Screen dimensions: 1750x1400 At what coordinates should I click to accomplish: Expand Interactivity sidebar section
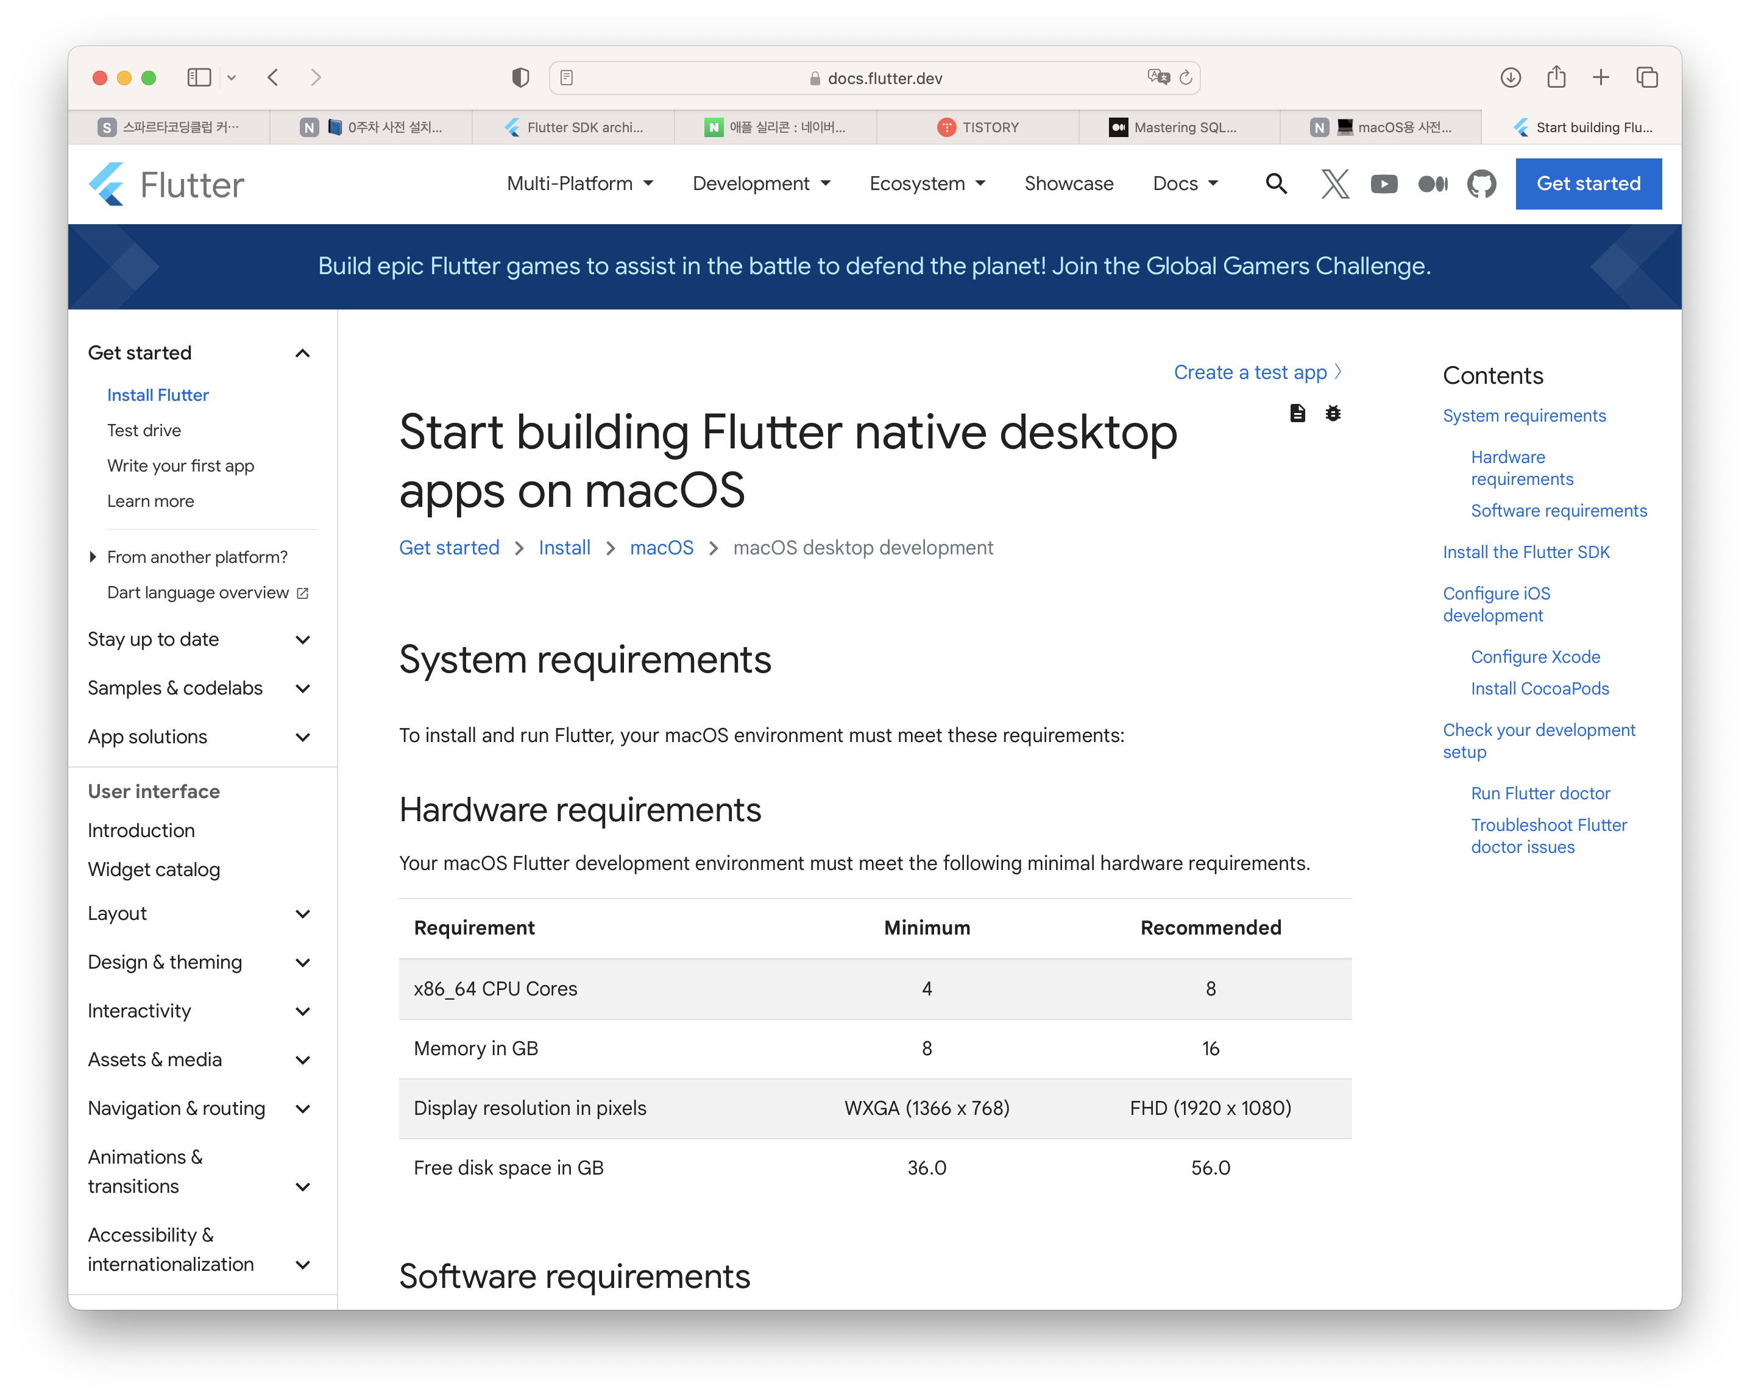(x=303, y=1011)
